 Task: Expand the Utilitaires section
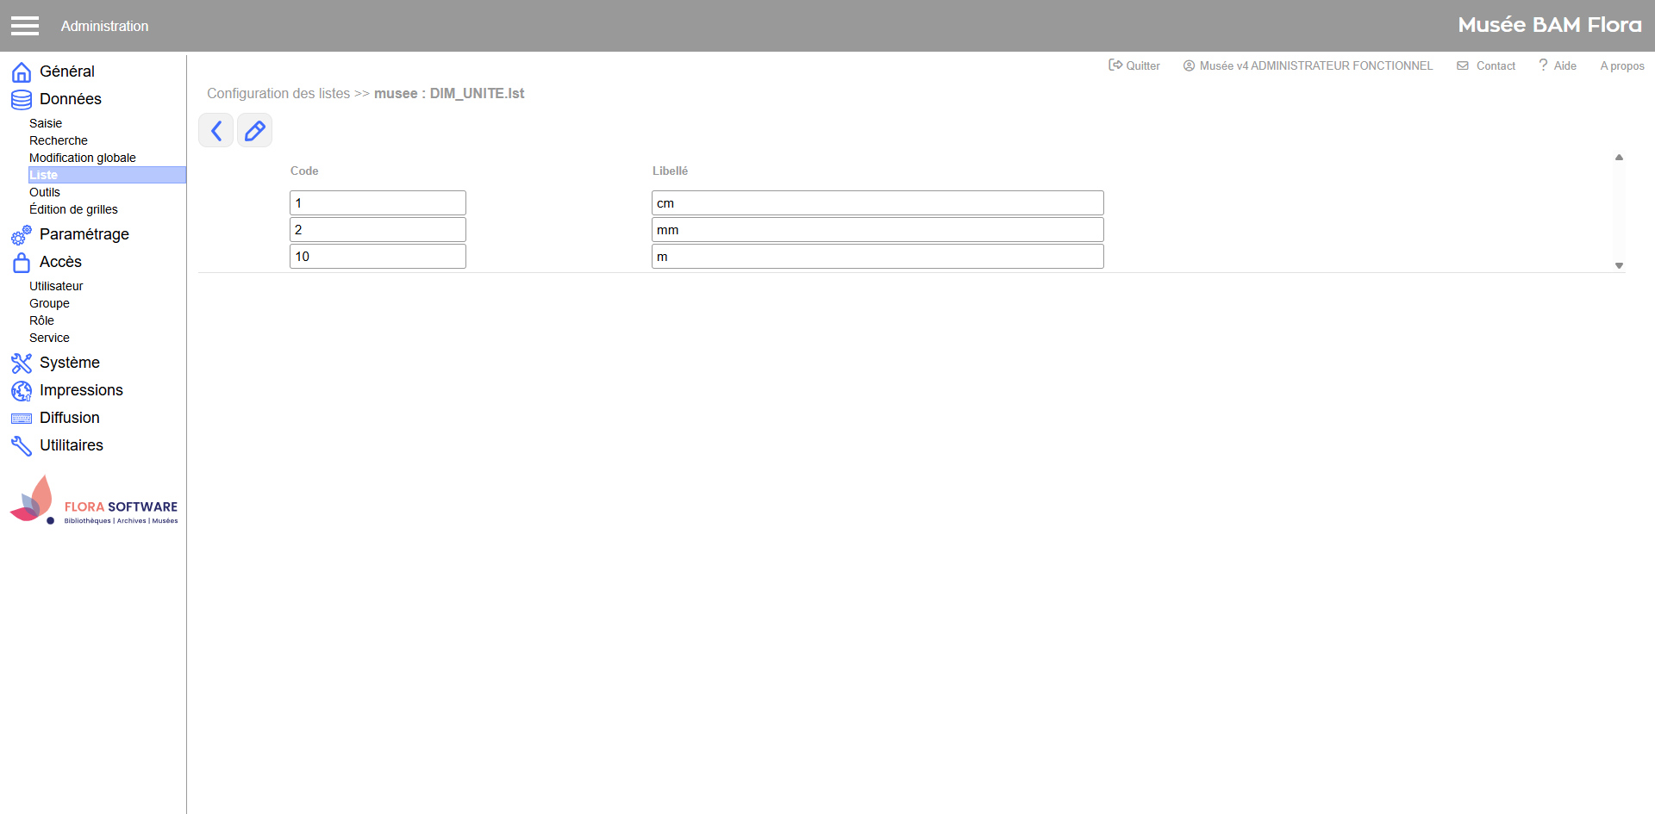[71, 445]
